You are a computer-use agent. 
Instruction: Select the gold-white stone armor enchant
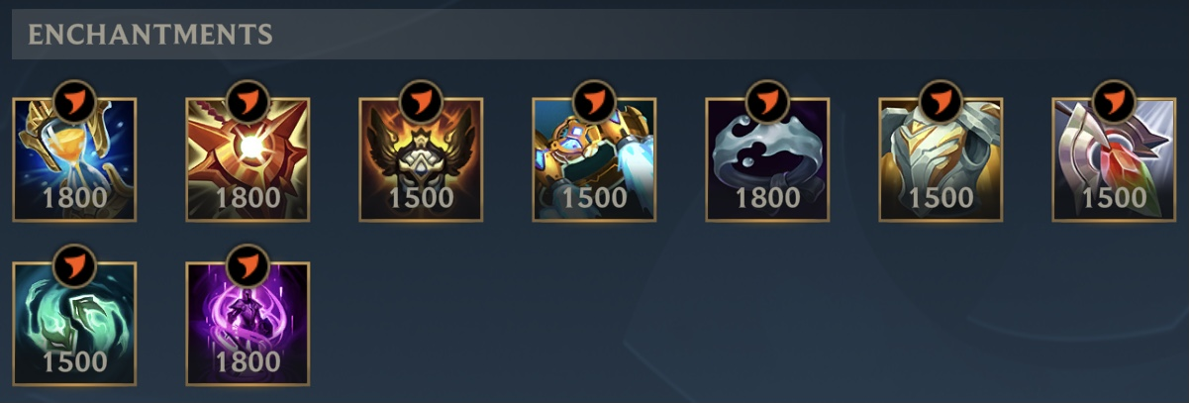pos(941,159)
